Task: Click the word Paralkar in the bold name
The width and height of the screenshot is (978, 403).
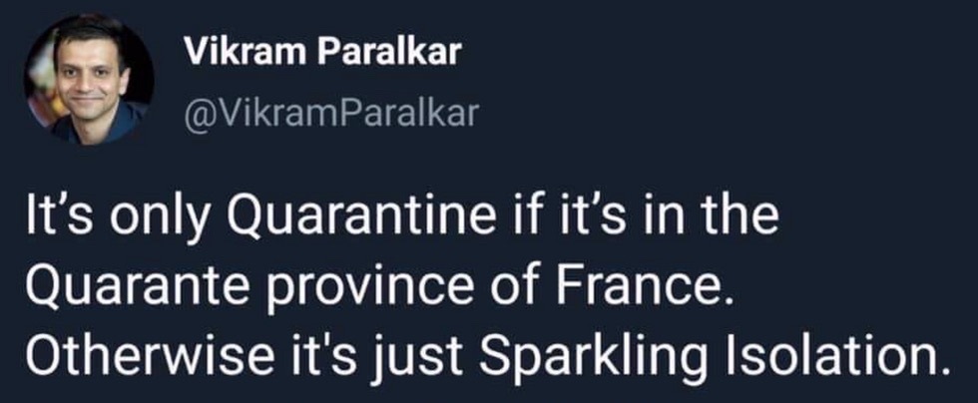Action: (x=389, y=53)
